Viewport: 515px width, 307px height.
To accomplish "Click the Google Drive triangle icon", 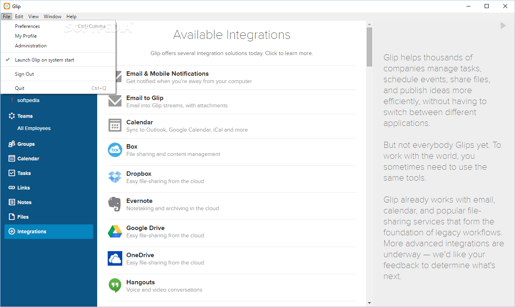I will [115, 231].
